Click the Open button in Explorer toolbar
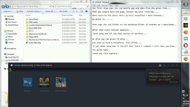Viewport: 190px width, 107px height. (x=20, y=11)
